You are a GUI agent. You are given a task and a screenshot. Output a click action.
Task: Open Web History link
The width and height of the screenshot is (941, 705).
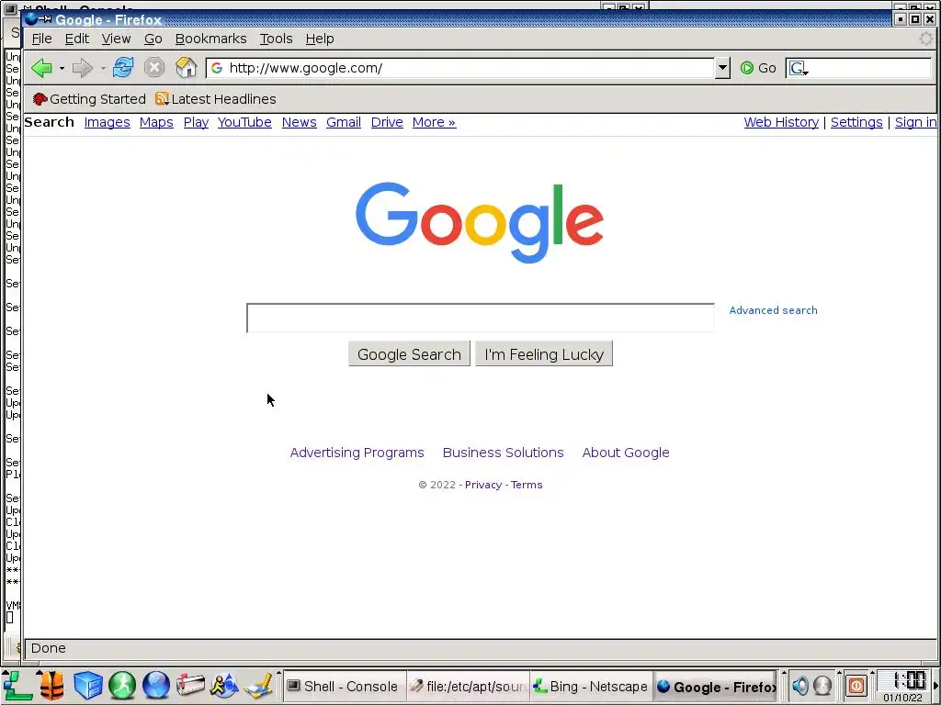pyautogui.click(x=781, y=122)
